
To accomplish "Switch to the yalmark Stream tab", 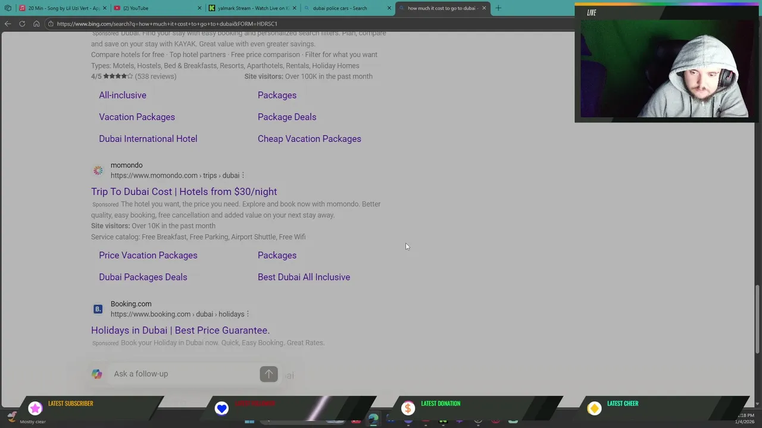I will 252,8.
